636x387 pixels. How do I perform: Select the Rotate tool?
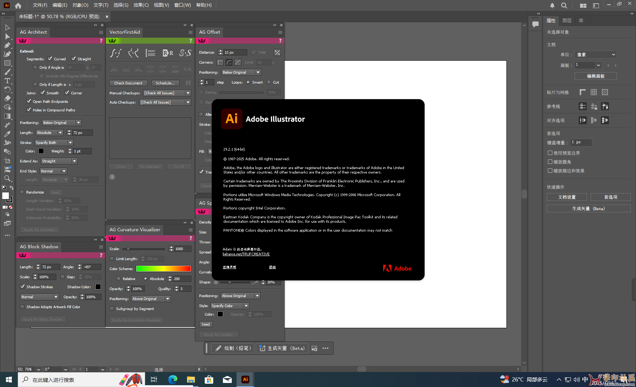[7, 90]
